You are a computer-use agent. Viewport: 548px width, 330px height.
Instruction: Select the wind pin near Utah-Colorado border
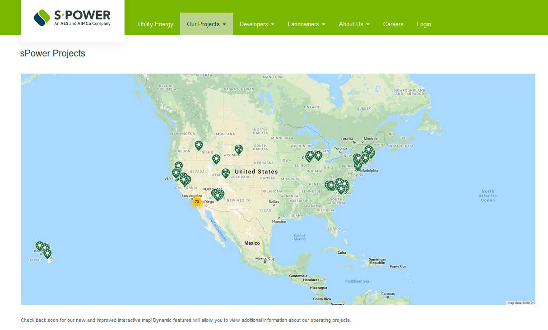click(x=226, y=173)
